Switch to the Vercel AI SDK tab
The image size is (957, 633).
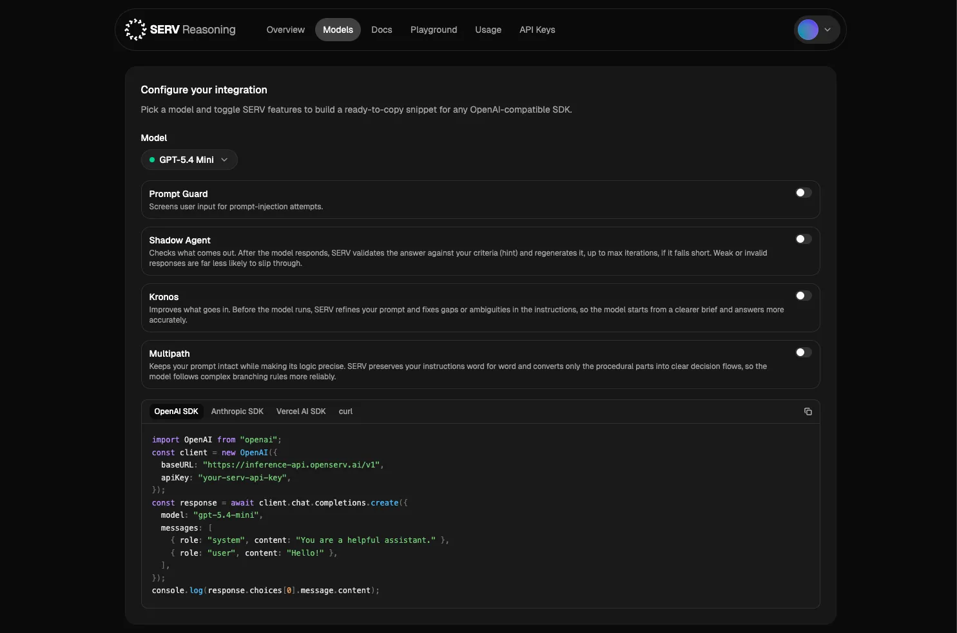coord(301,411)
